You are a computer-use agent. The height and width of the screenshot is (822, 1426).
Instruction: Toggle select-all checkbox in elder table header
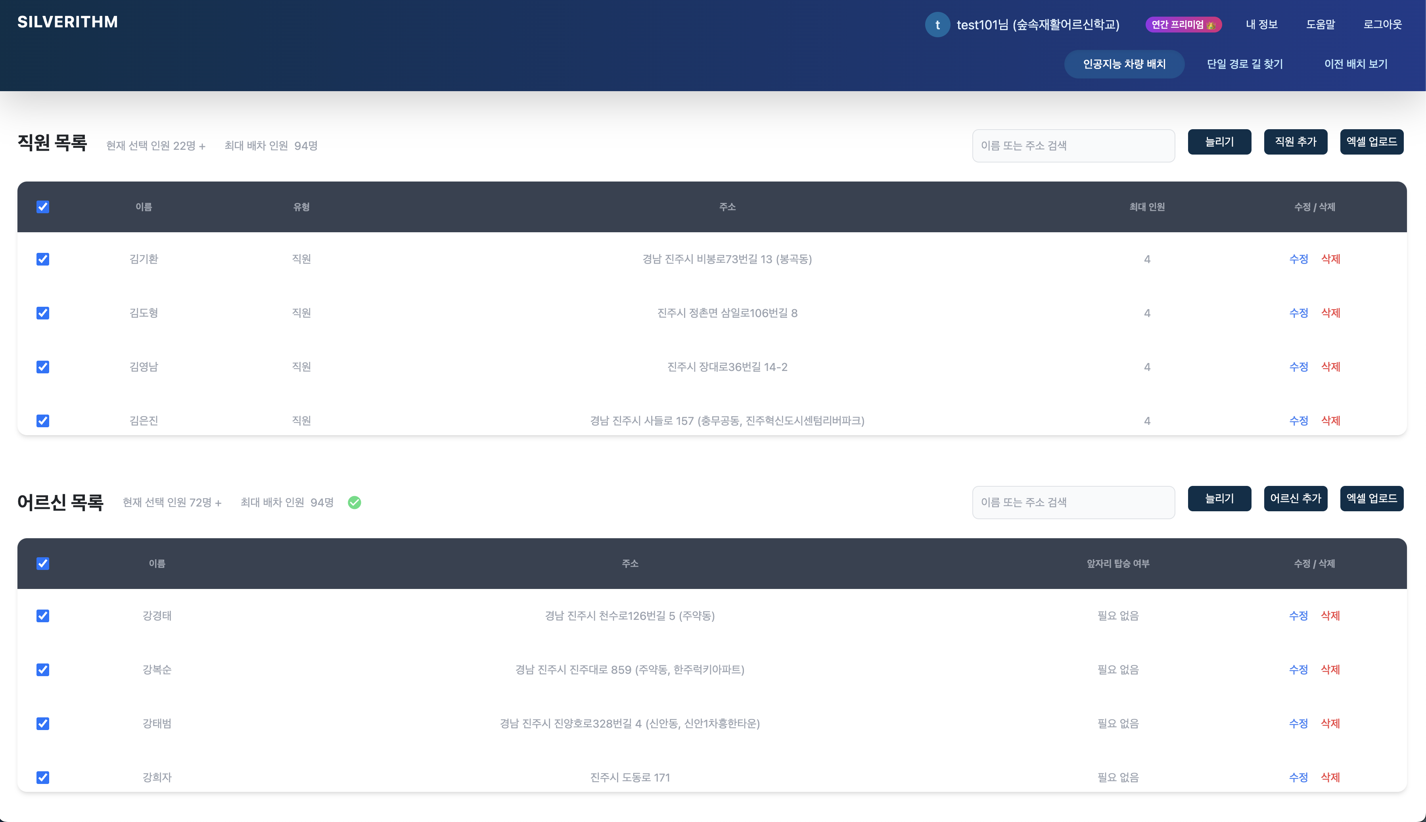(x=43, y=564)
